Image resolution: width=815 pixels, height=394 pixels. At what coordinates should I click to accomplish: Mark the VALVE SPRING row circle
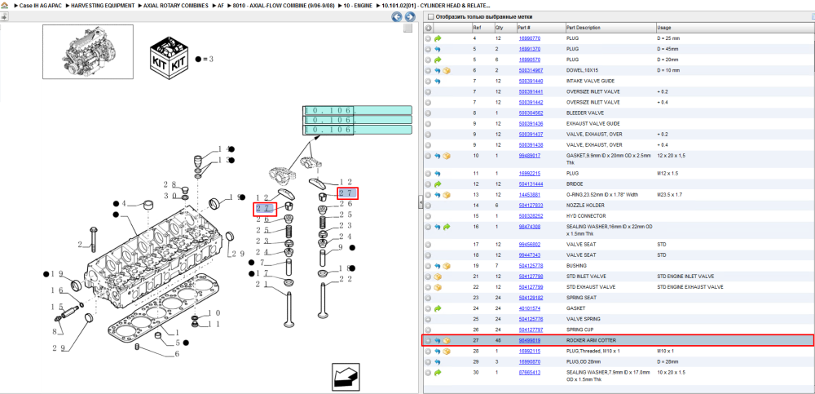pyautogui.click(x=429, y=319)
